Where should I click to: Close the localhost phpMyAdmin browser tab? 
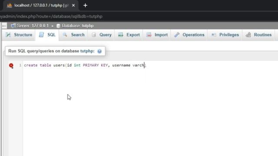click(73, 6)
